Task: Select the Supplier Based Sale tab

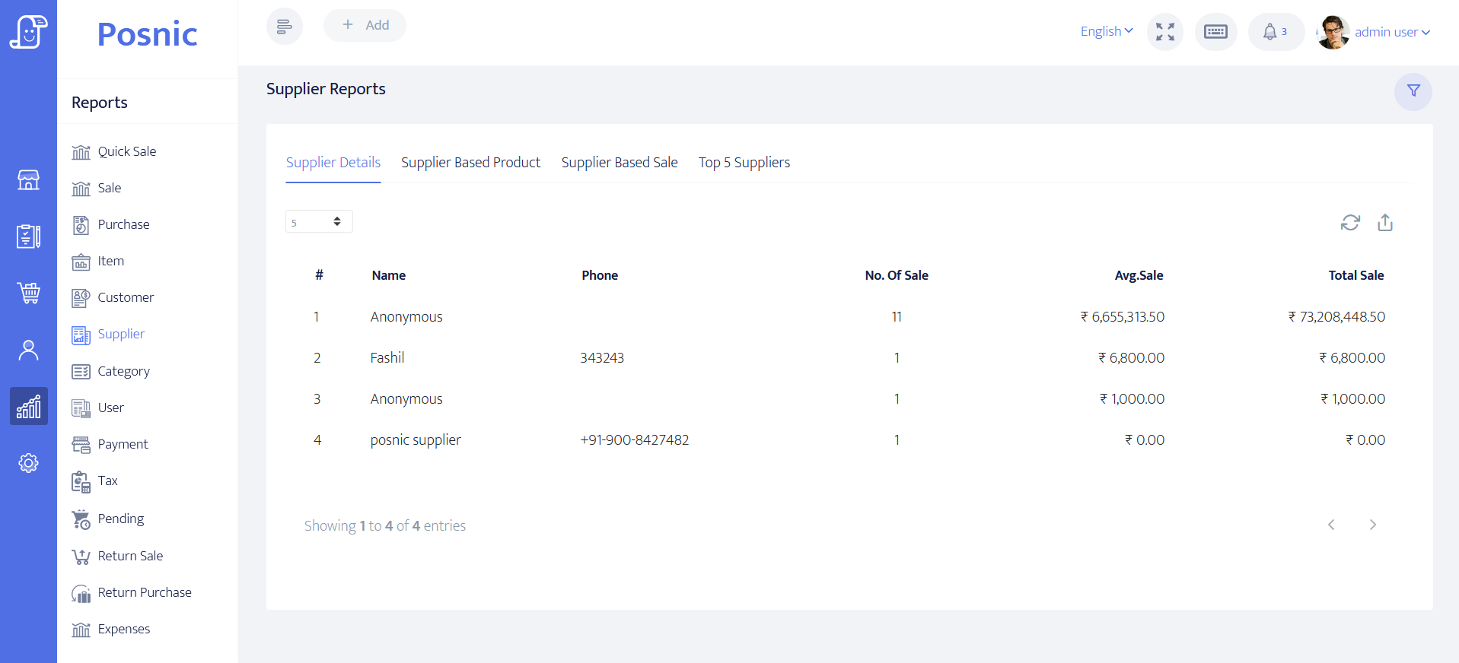Action: (x=620, y=163)
